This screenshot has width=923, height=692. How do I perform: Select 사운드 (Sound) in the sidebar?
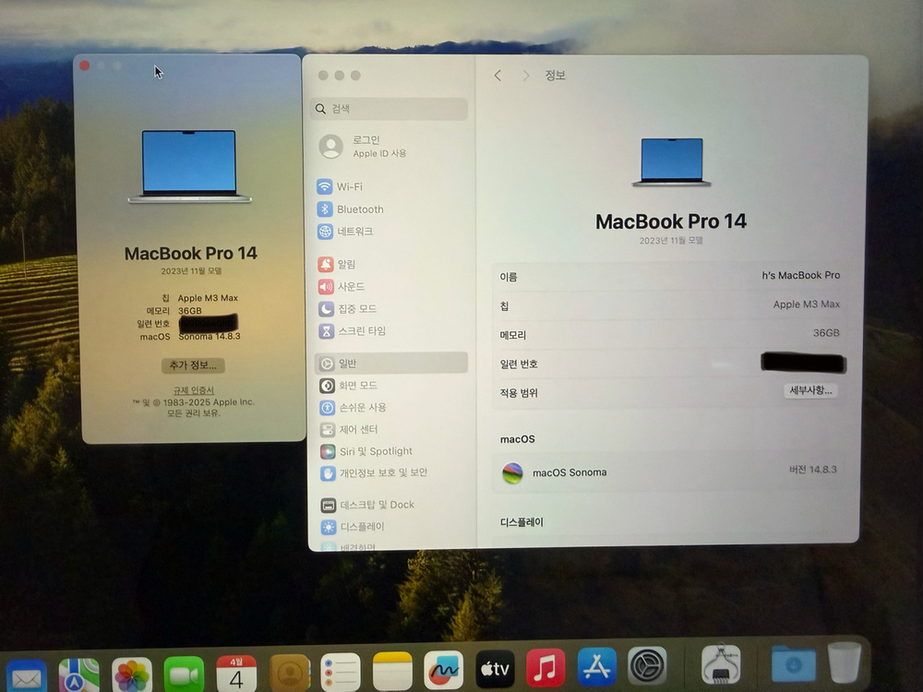point(348,286)
